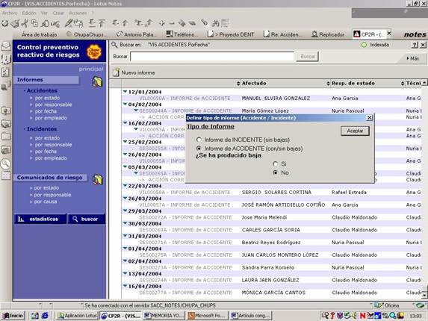The width and height of the screenshot is (428, 321).
Task: Collapse the 04/02/2004 date group
Action: pyautogui.click(x=125, y=105)
